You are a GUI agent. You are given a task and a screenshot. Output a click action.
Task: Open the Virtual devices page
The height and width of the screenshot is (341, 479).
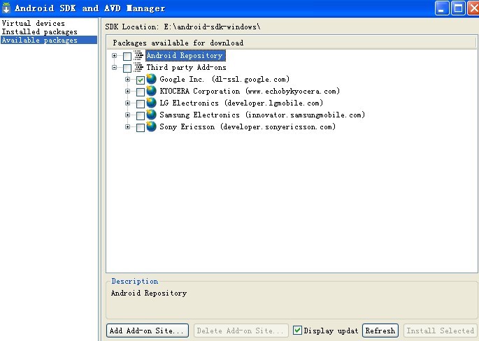pos(34,23)
